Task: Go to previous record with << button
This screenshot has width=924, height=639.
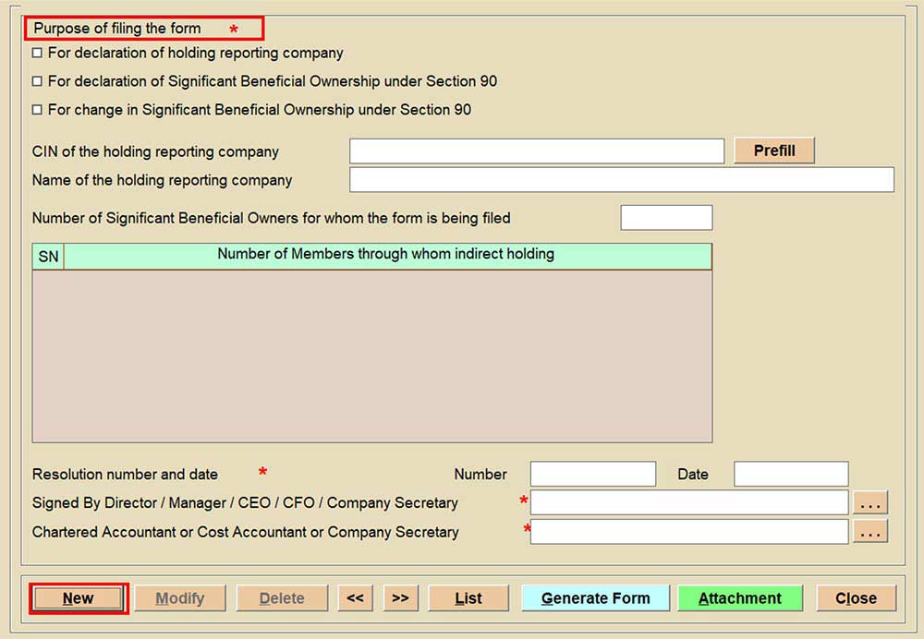Action: point(355,598)
